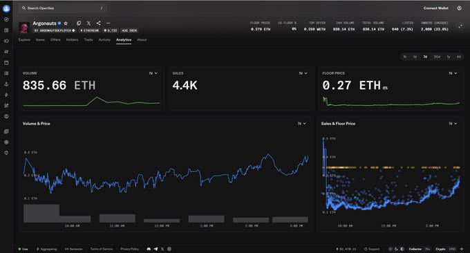Switch to dark moon theme icon
470x253 pixels.
point(396,249)
